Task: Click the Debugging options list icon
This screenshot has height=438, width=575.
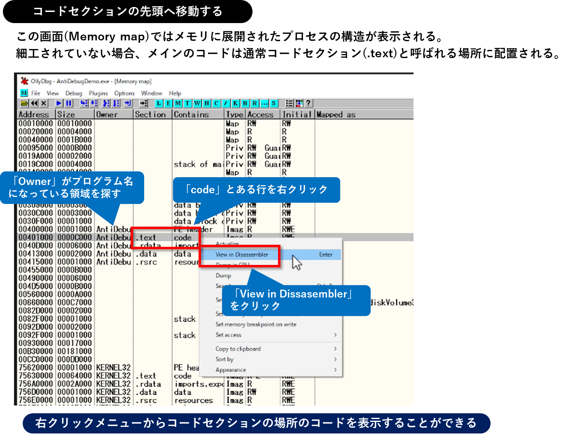Action: point(290,103)
